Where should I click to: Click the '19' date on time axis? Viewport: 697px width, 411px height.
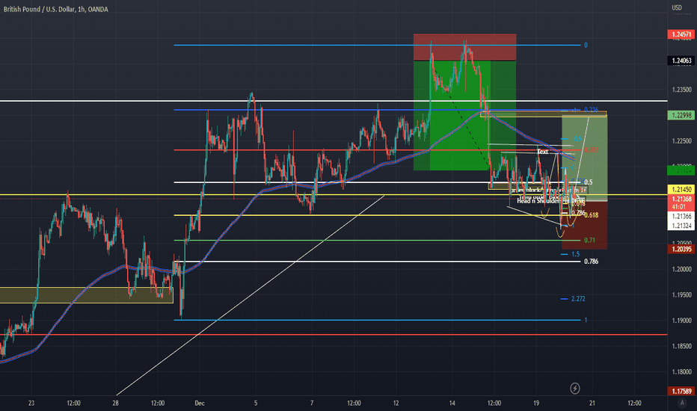click(x=536, y=404)
